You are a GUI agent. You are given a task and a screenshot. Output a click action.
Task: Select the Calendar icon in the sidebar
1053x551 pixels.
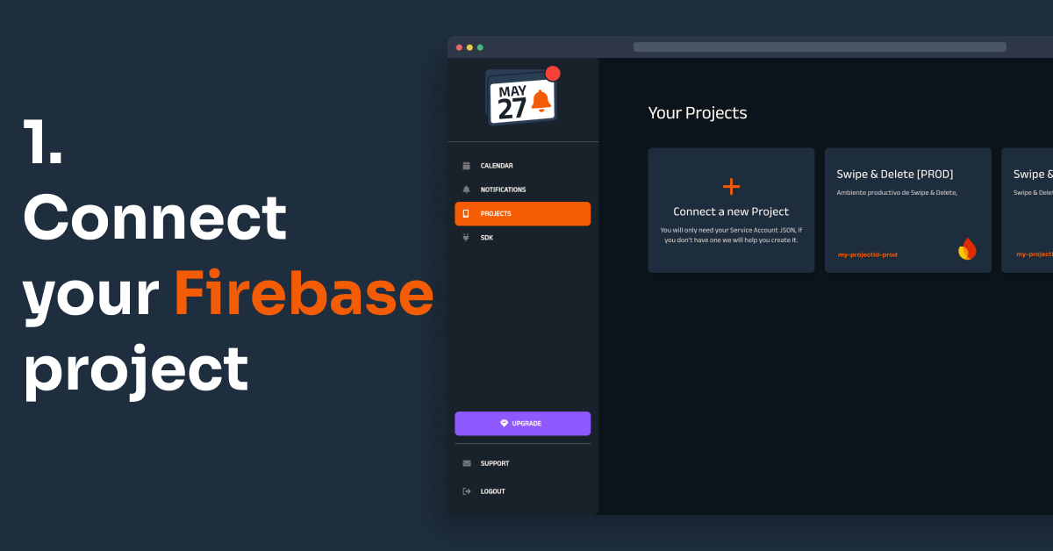(x=465, y=165)
